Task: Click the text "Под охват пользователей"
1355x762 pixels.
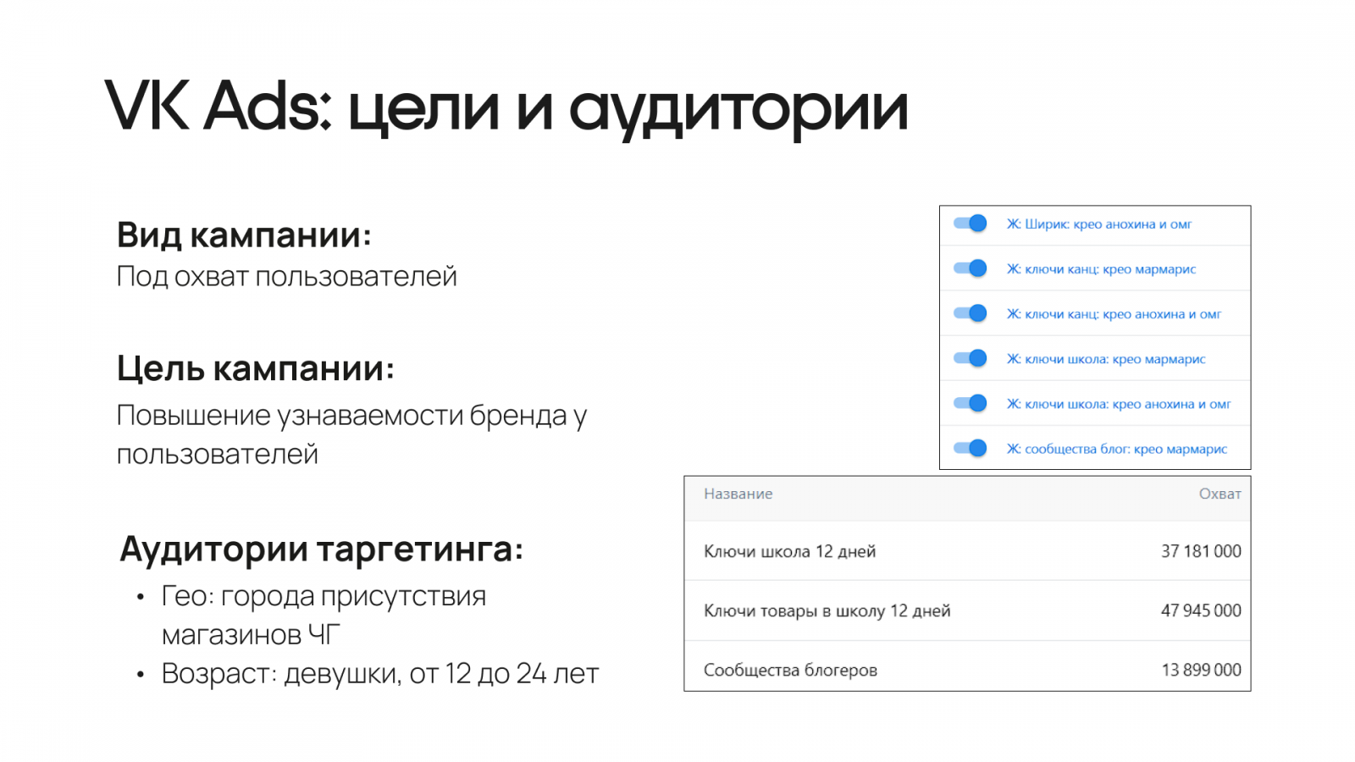Action: tap(287, 276)
